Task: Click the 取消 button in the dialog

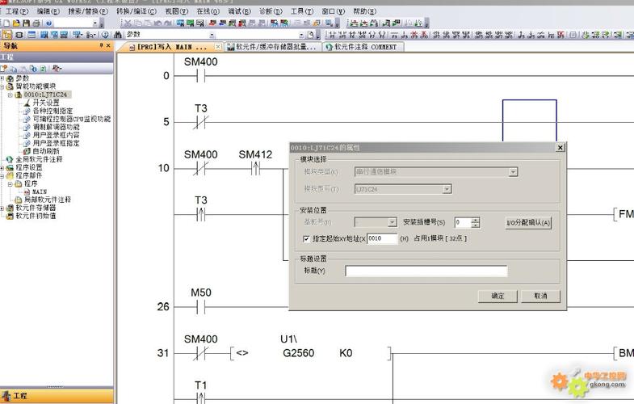Action: pos(540,296)
